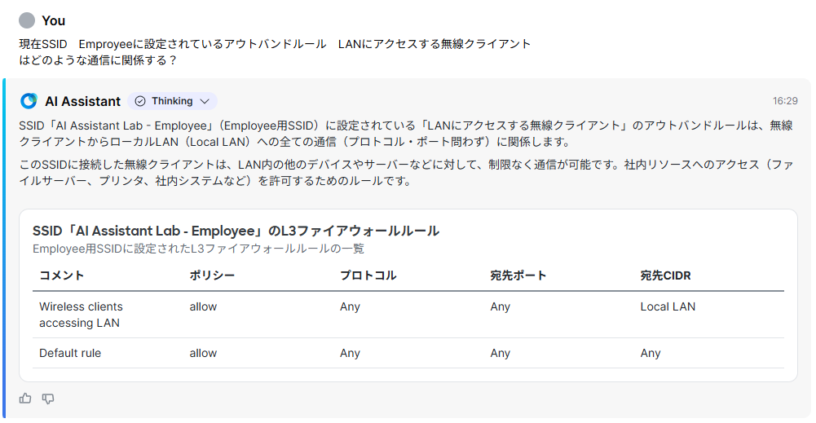Click the second answer paragraph starting with このSSIDに接続した
Image resolution: width=816 pixels, height=423 pixels.
[x=406, y=172]
